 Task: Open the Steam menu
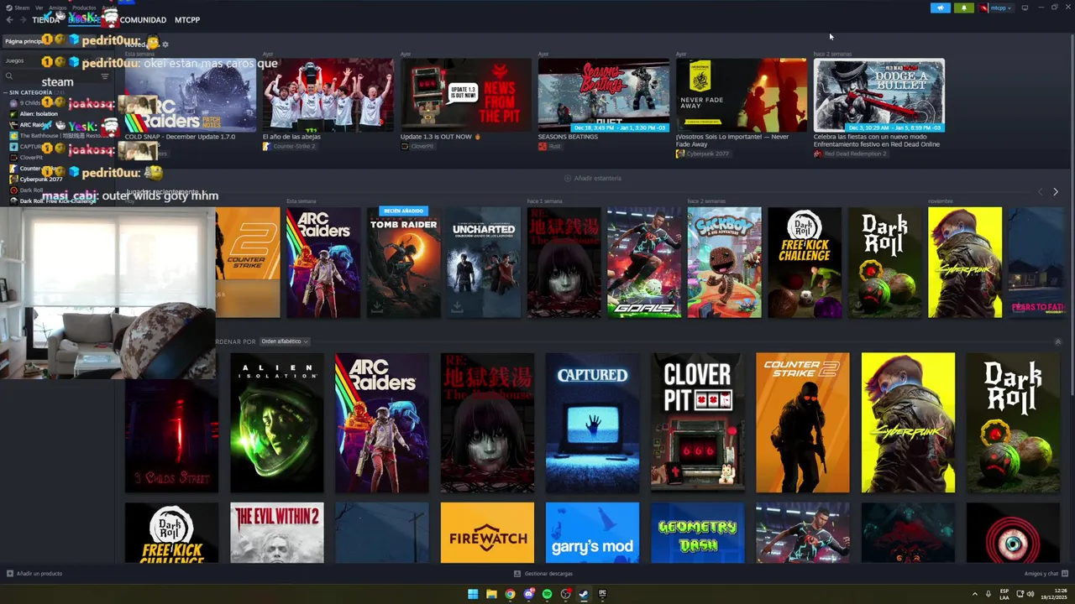pos(18,8)
